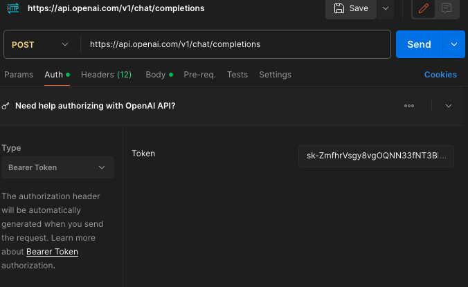Expand the Send options arrow
Image resolution: width=468 pixels, height=287 pixels.
454,44
